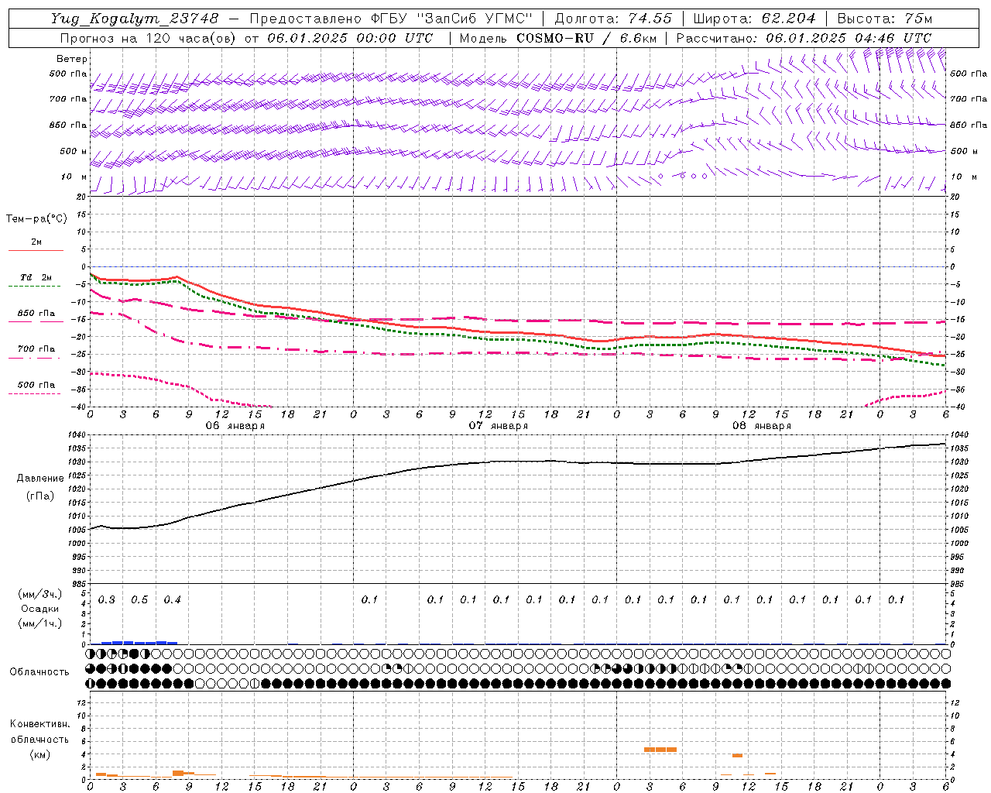Select the 0.3 precipitation value
This screenshot has width=991, height=793.
click(x=107, y=600)
